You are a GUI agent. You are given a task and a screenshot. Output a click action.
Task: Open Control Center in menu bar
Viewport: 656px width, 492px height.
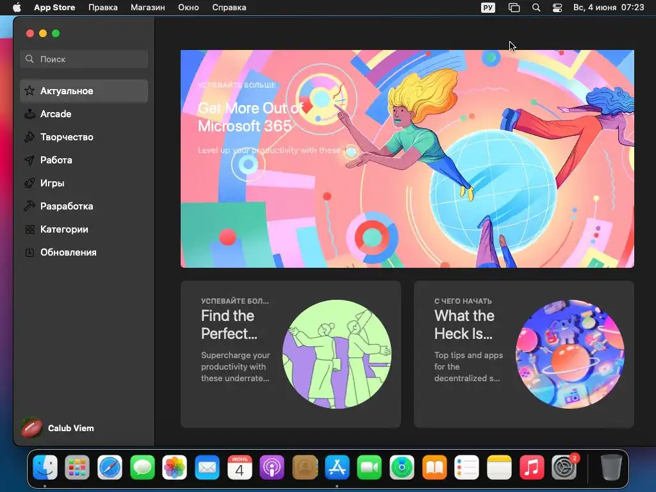coord(557,8)
